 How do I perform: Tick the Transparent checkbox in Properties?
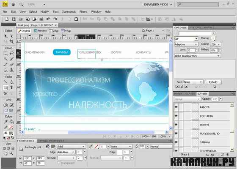click(x=59, y=163)
